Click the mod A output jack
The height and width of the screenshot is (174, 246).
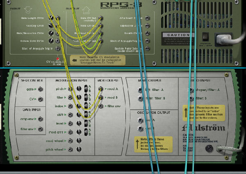100,89
